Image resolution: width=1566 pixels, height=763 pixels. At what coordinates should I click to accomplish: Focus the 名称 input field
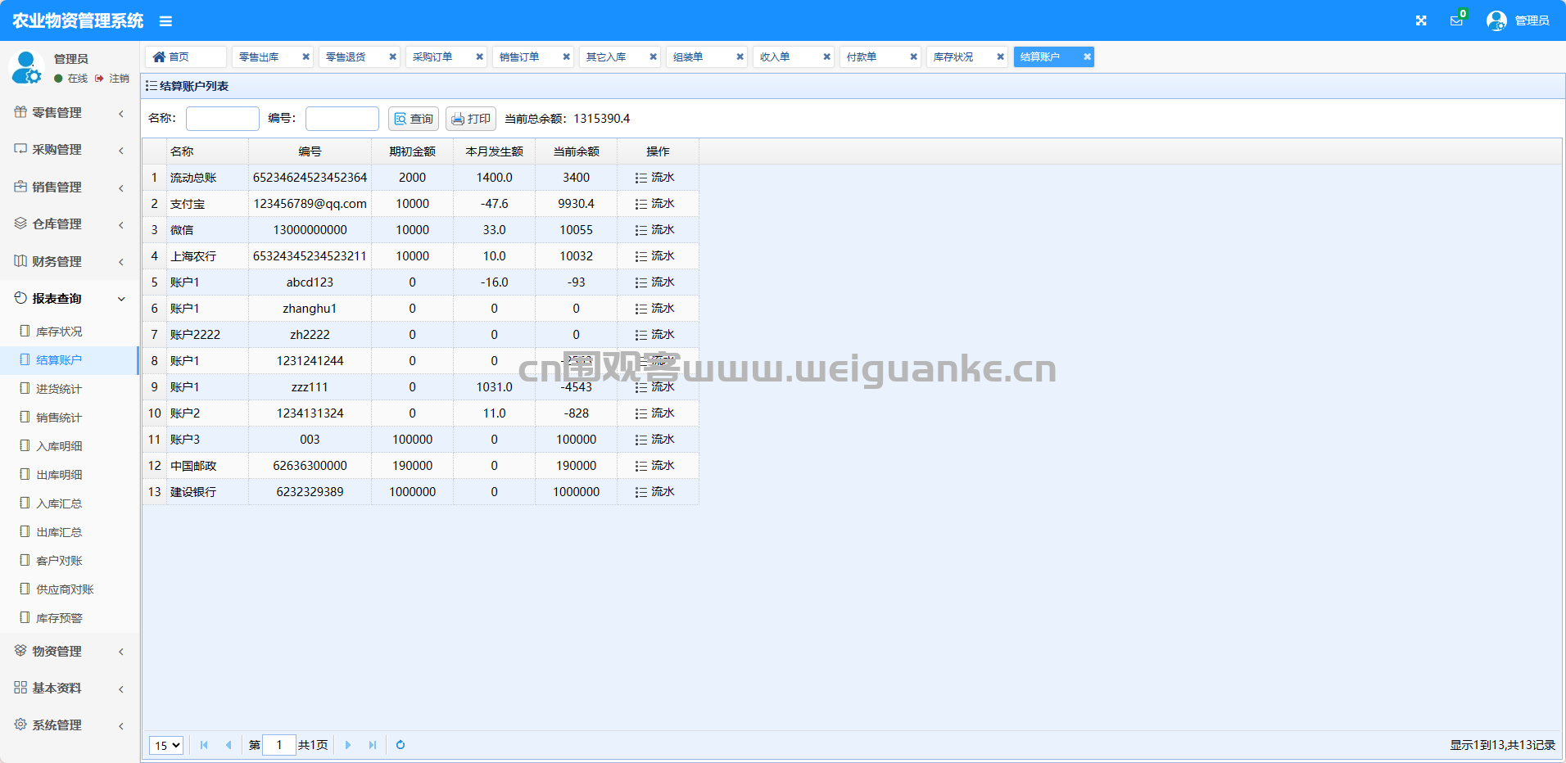pos(223,119)
